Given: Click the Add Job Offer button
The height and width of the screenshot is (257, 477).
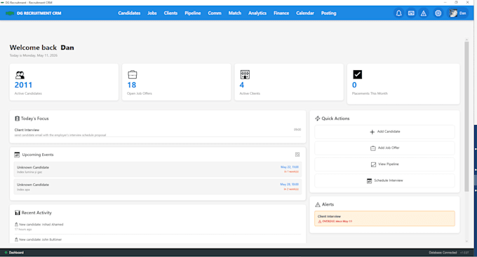Looking at the screenshot, I should (384, 148).
